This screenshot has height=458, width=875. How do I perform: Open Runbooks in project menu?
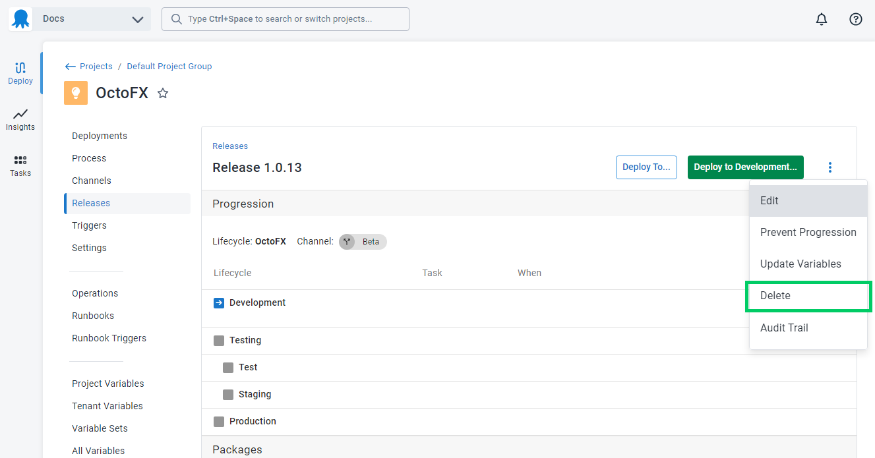click(93, 316)
